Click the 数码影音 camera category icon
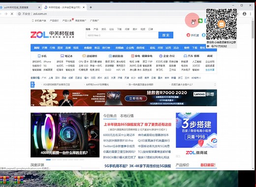256x187 pixels. click(x=110, y=56)
